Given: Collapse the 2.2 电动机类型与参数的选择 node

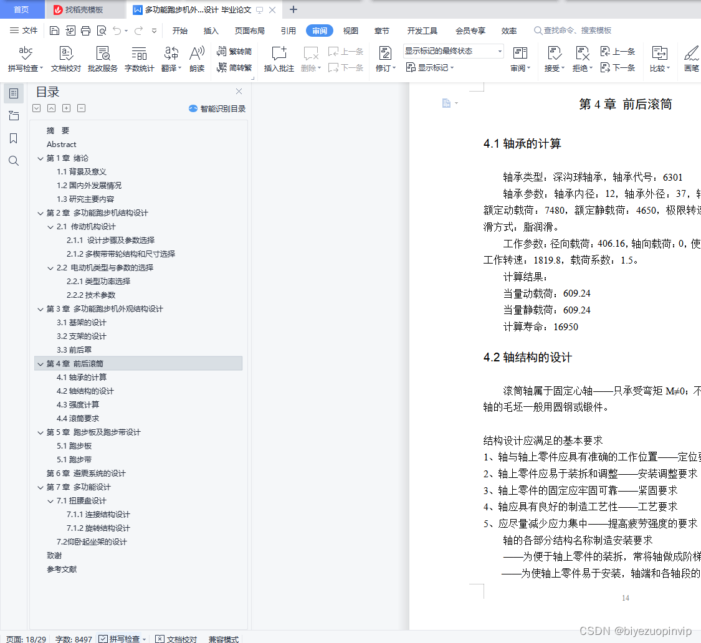Looking at the screenshot, I should pos(50,269).
